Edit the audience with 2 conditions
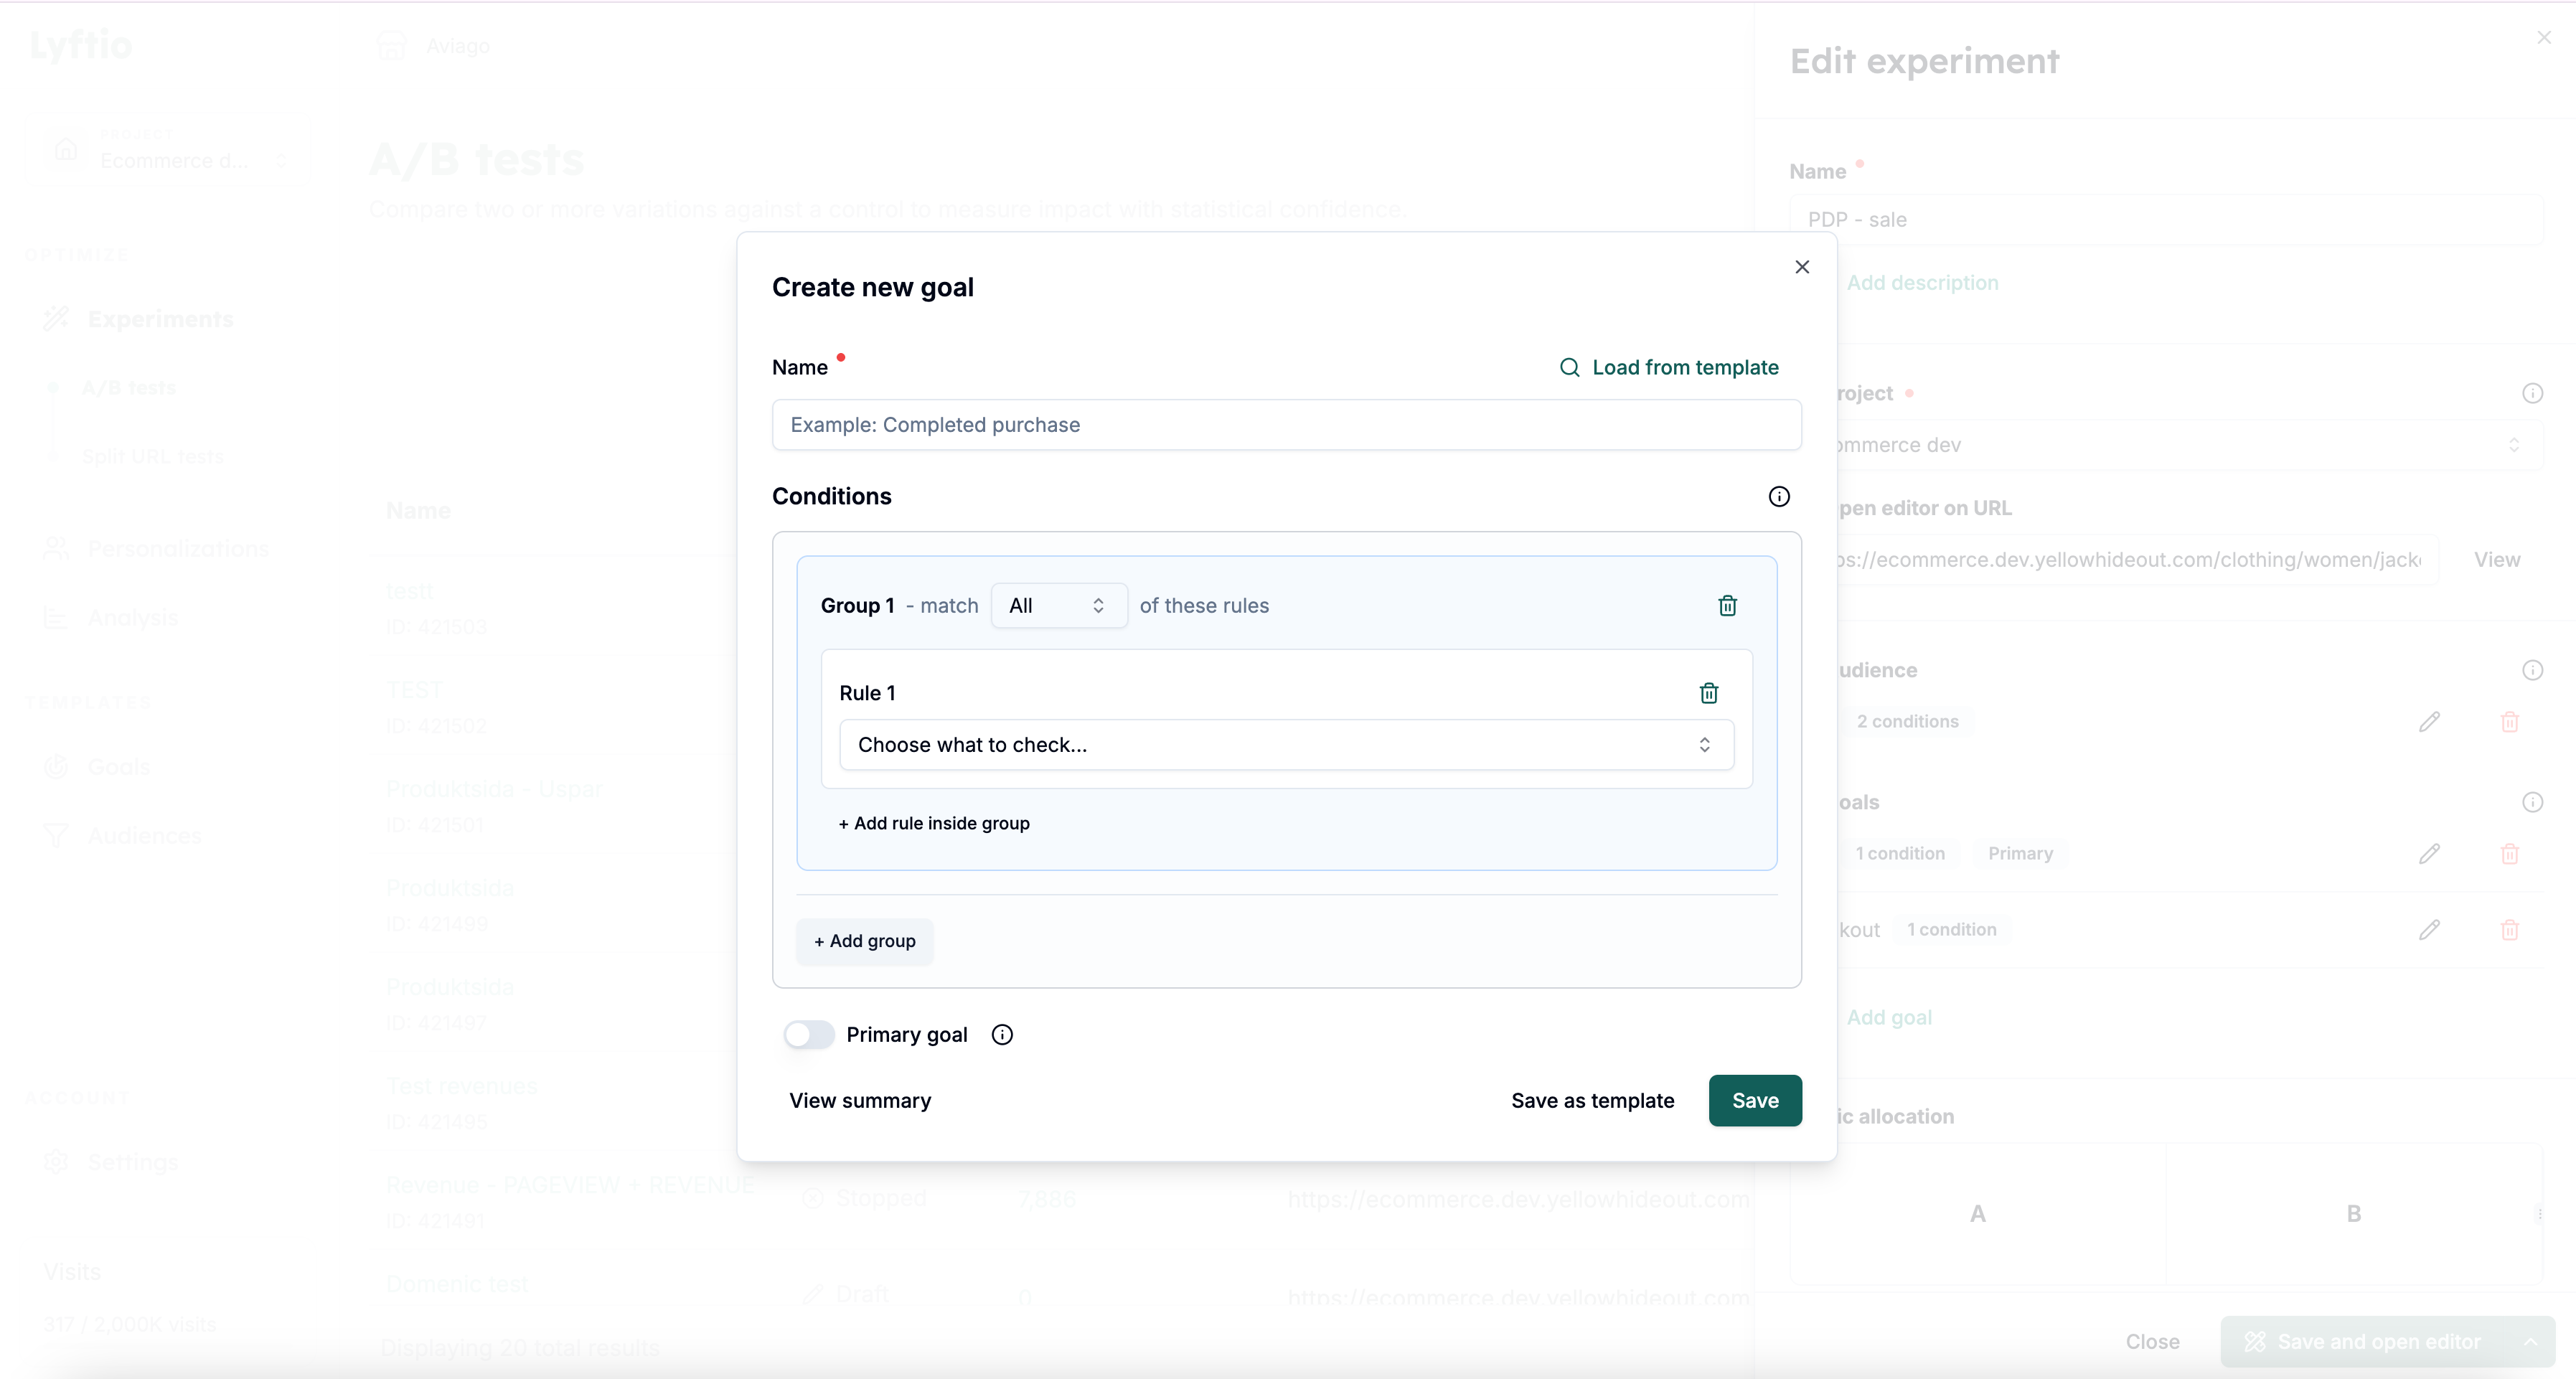 pos(2429,721)
